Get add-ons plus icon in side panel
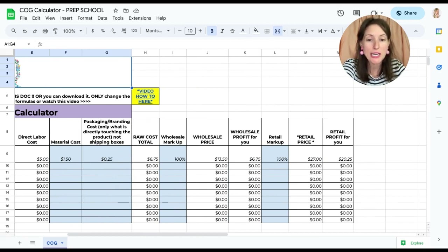Viewport: 448px width, 252px height. pyautogui.click(x=439, y=132)
